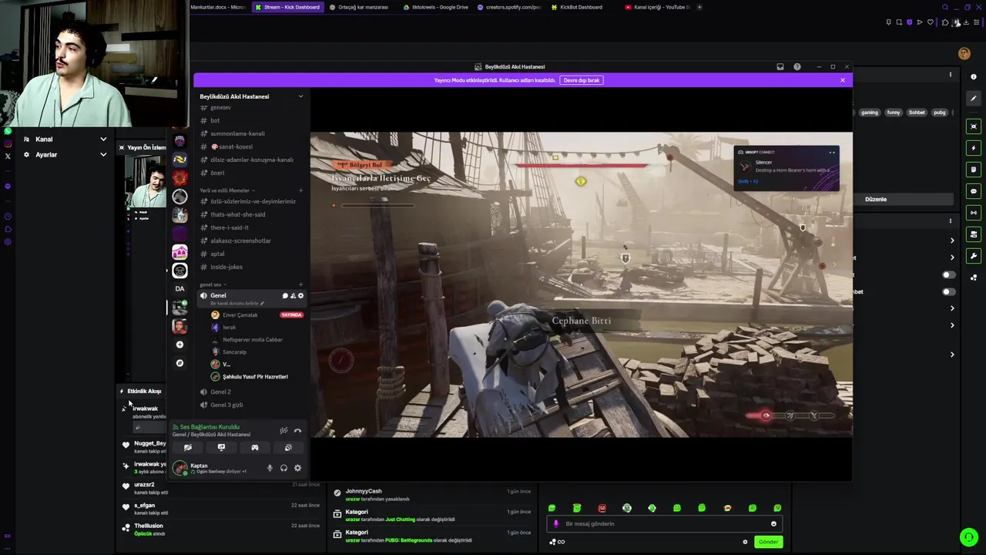Open the Kick profile avatar menu

[x=964, y=53]
